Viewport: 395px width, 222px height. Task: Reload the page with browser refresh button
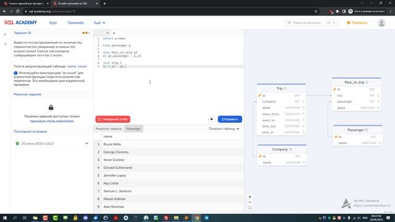tap(18, 11)
